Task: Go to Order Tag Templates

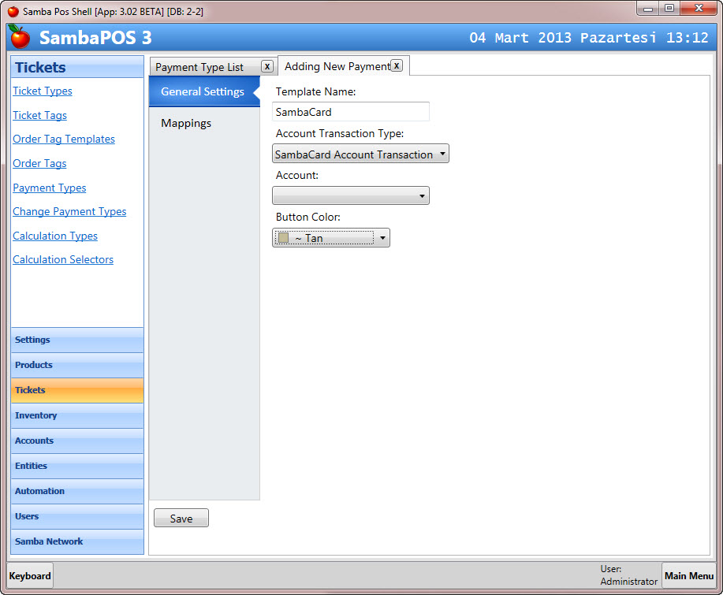Action: coord(64,139)
